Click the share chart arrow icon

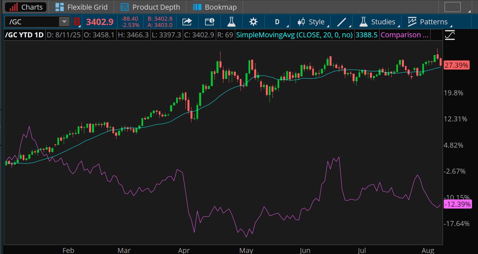pos(187,22)
